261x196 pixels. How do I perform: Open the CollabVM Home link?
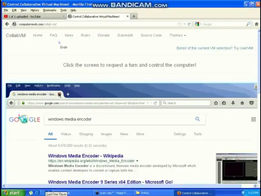[38, 35]
